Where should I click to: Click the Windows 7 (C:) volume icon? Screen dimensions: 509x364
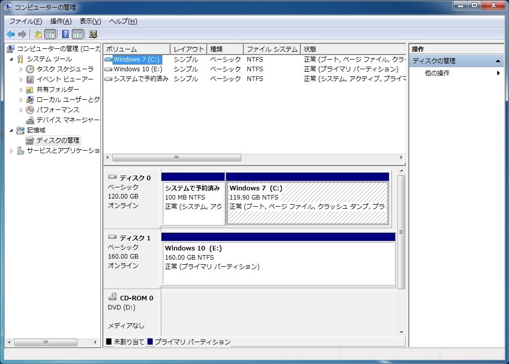tap(108, 60)
